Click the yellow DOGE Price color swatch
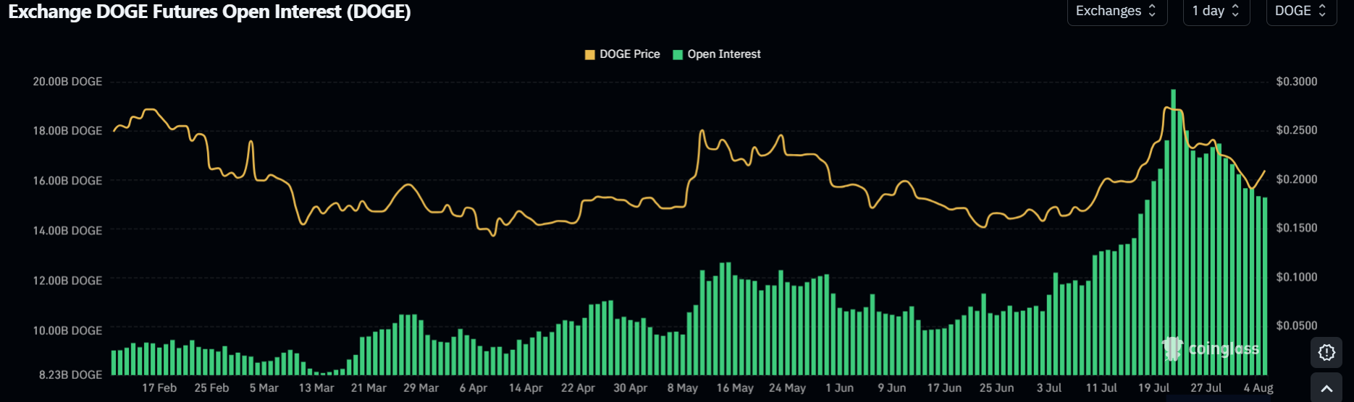The width and height of the screenshot is (1354, 402). (x=590, y=55)
